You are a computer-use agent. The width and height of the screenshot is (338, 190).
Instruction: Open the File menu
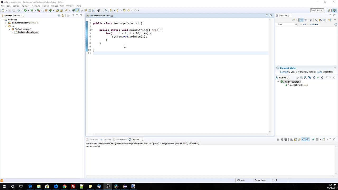click(3, 6)
